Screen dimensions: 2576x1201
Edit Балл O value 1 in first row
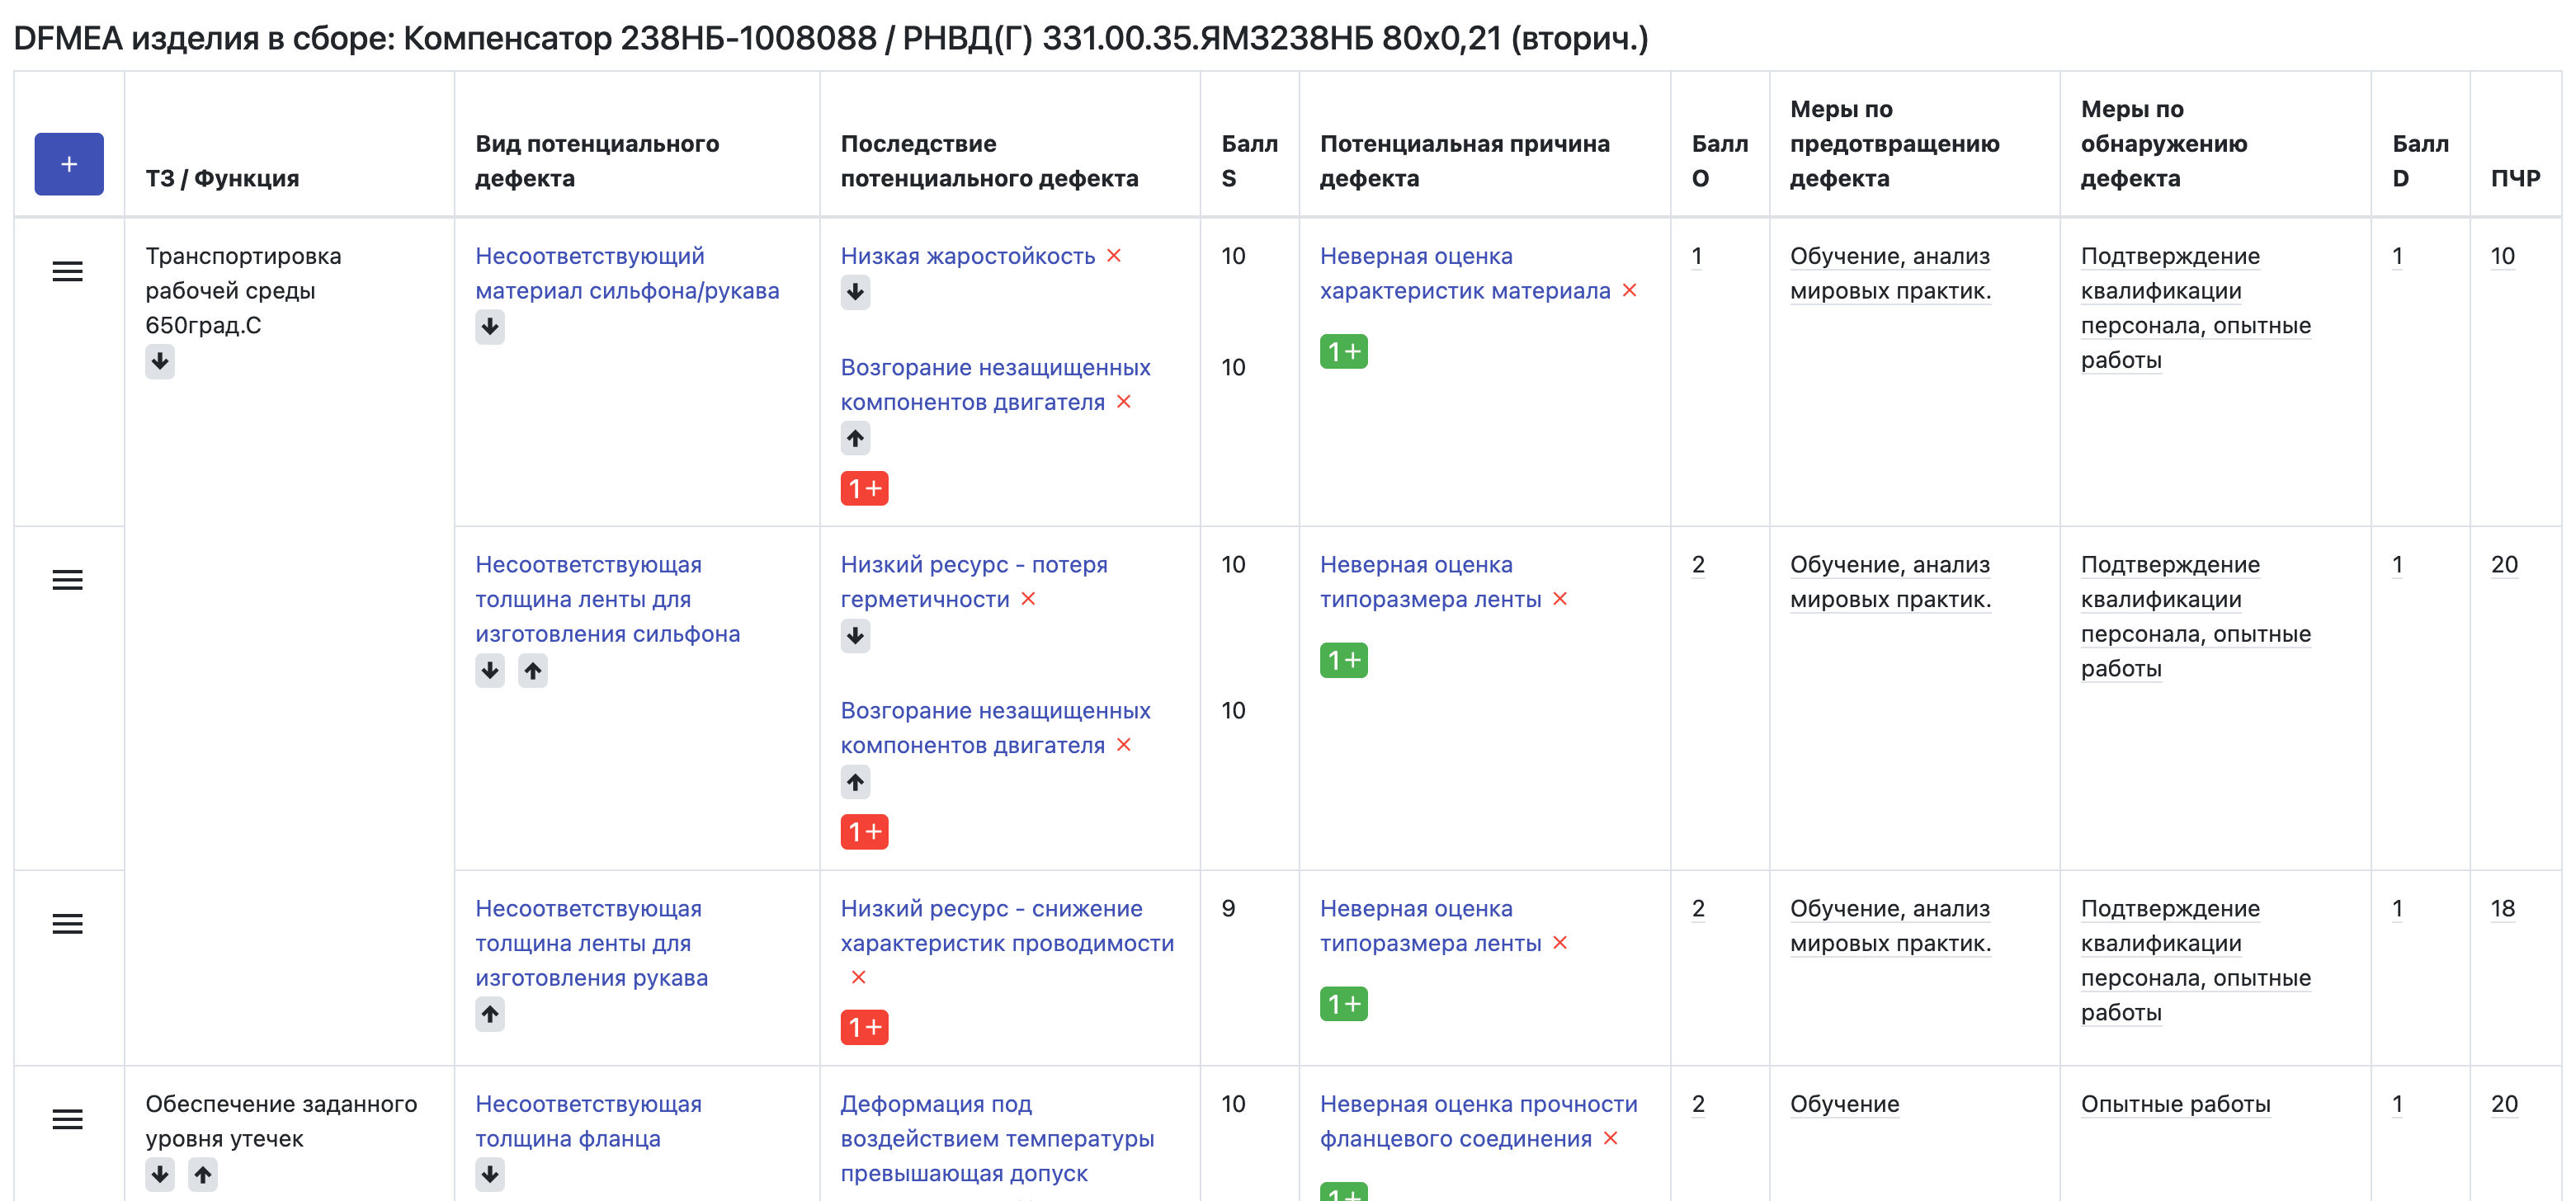pyautogui.click(x=1697, y=257)
